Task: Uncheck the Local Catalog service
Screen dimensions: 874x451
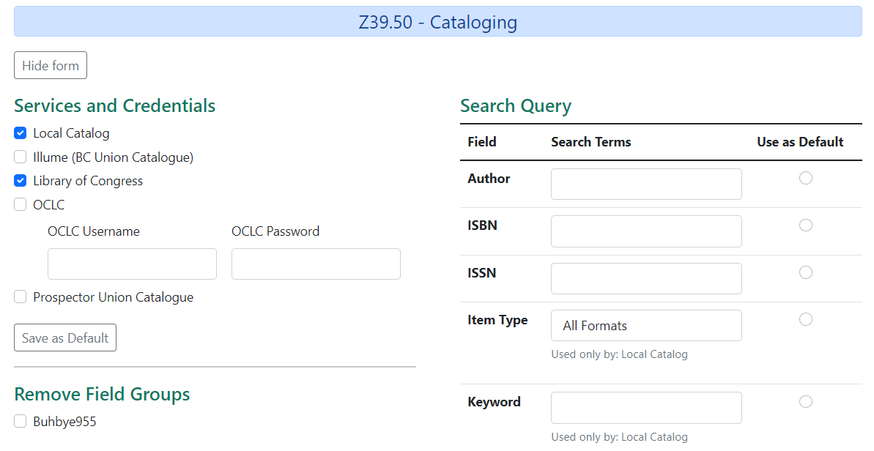Action: pyautogui.click(x=20, y=133)
